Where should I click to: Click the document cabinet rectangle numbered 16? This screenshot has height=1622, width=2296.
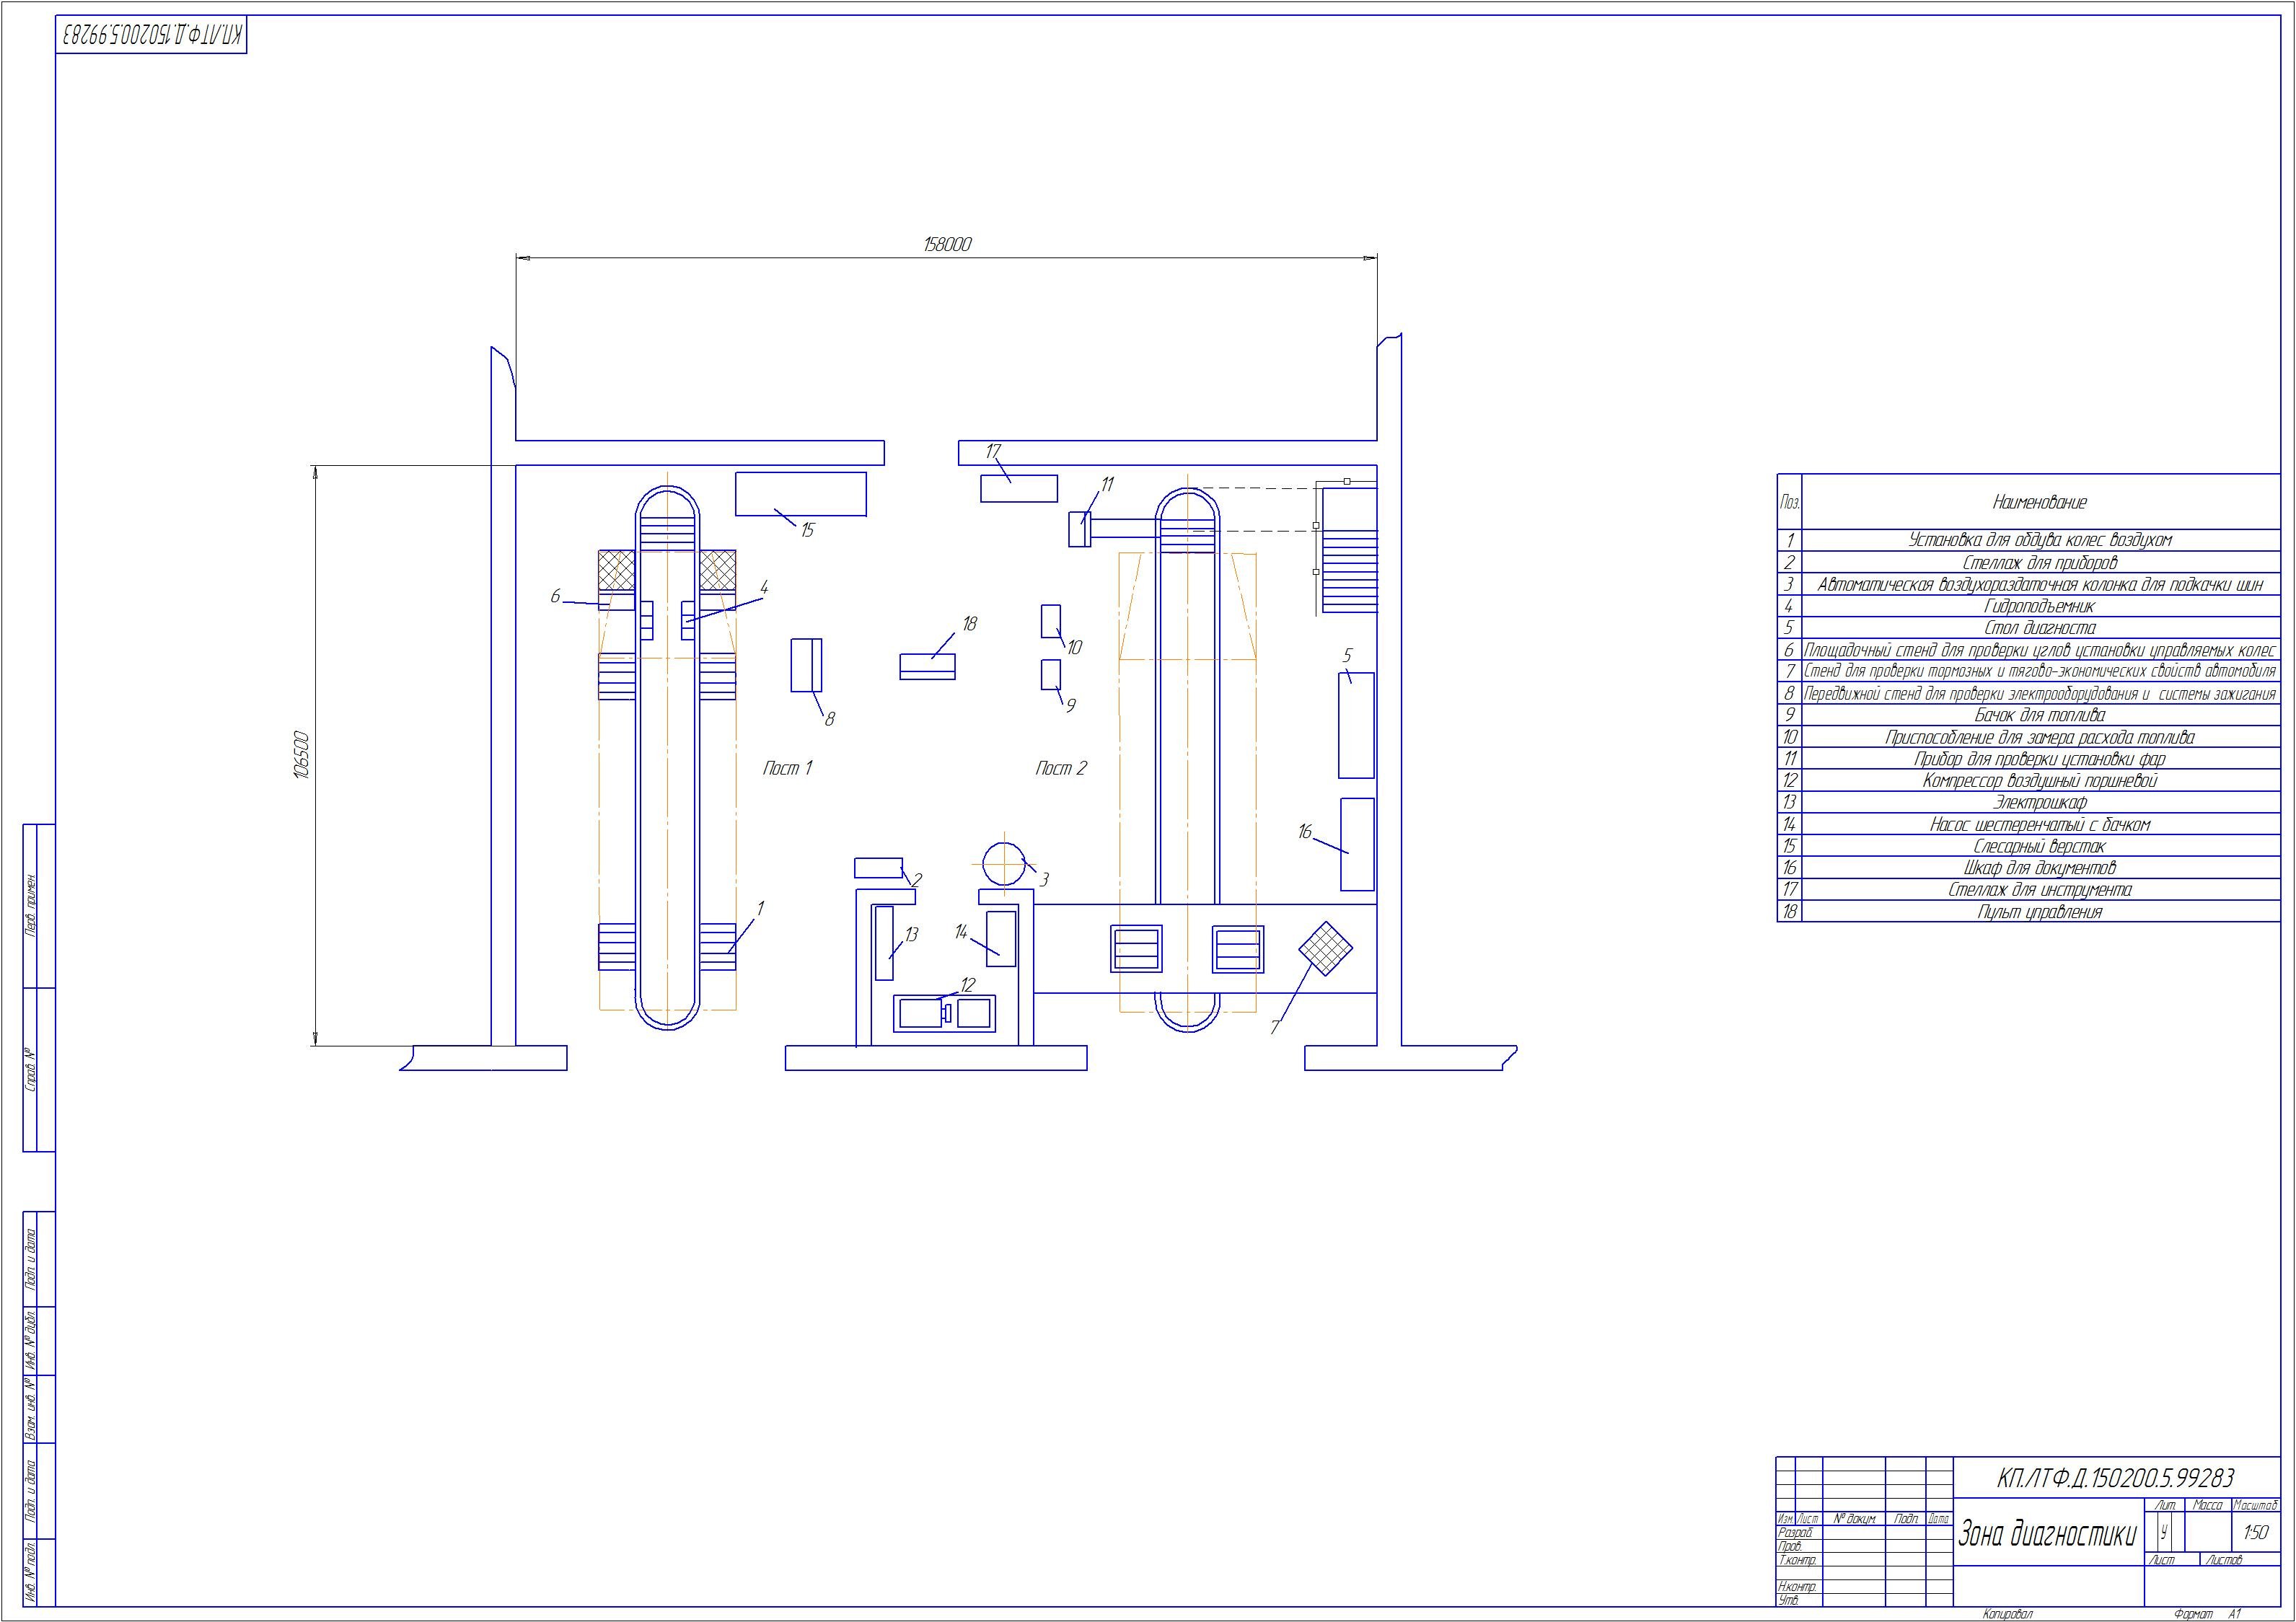click(1357, 844)
